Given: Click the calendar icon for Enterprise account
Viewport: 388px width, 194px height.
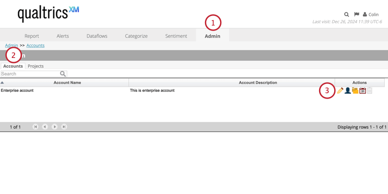Looking at the screenshot, I should click(362, 90).
